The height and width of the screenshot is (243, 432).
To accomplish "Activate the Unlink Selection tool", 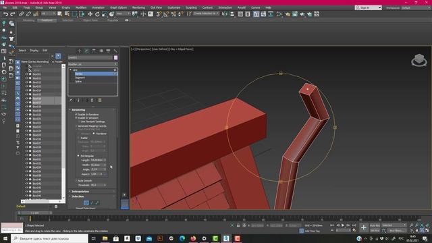I will (28, 14).
